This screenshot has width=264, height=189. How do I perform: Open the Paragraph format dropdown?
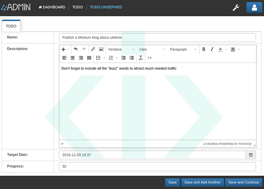[183, 49]
